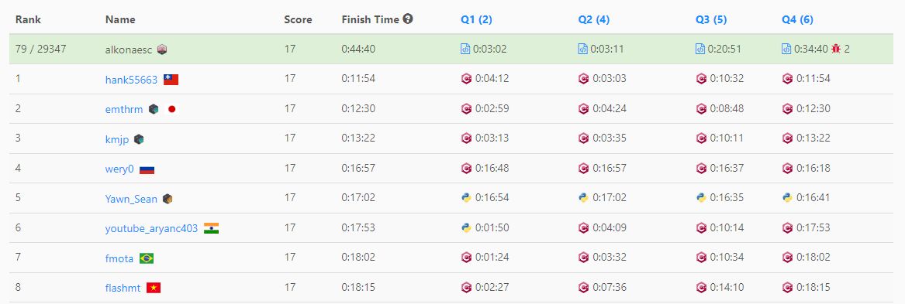Open the Q4 (6) problem link
This screenshot has height=304, width=905.
798,19
